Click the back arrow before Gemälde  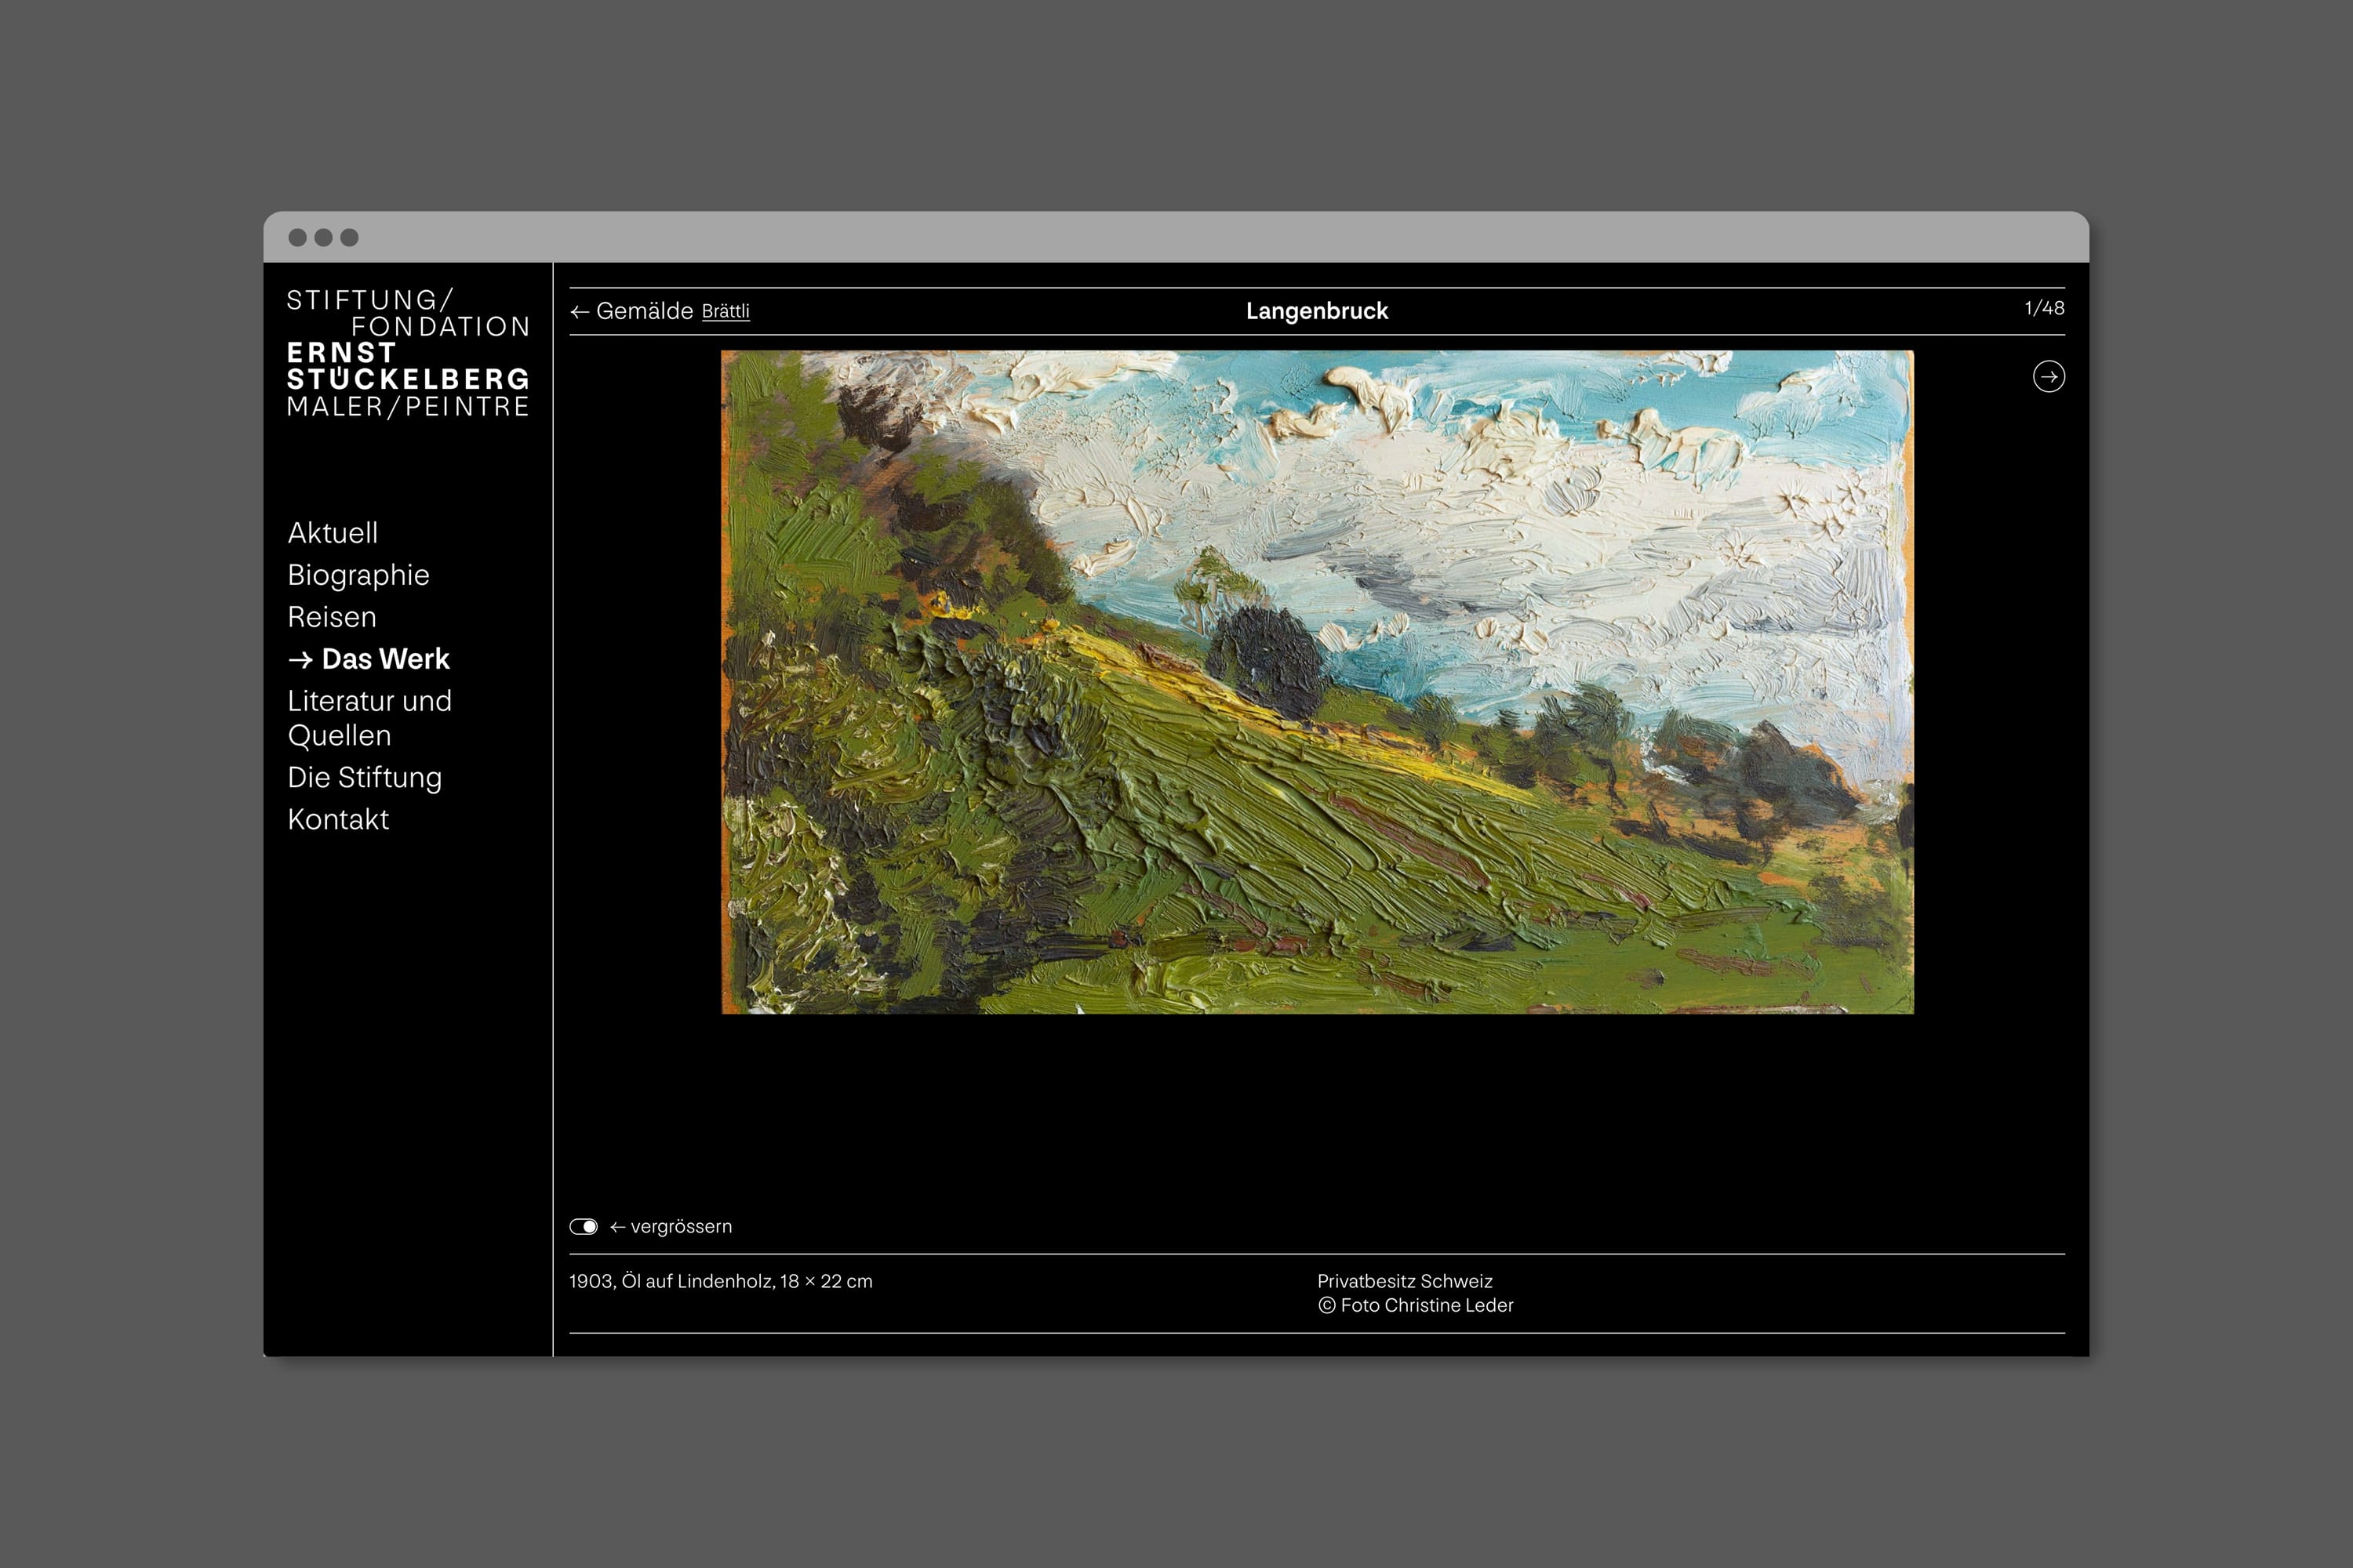[x=580, y=312]
